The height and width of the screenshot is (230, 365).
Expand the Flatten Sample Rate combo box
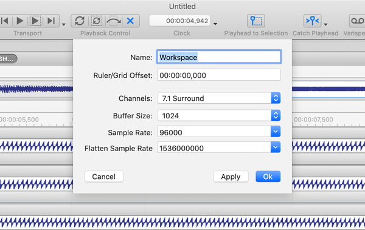[x=276, y=147]
